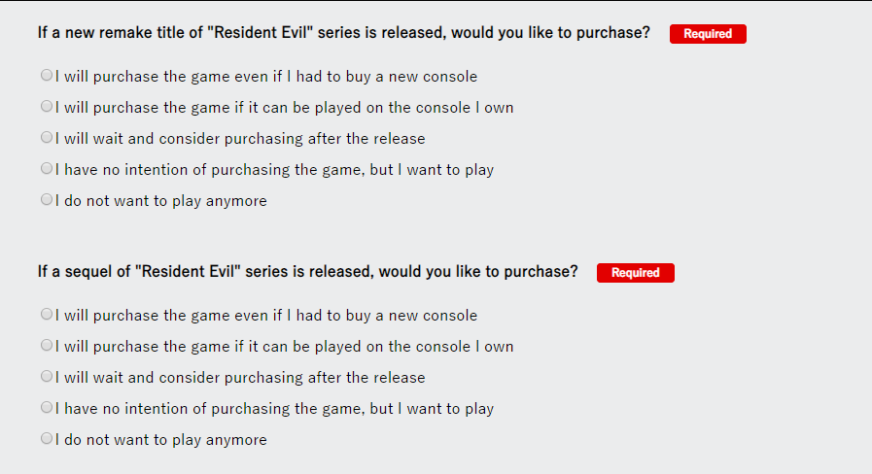The image size is (872, 474).
Task: Click the remake title question heading text
Action: tap(343, 33)
